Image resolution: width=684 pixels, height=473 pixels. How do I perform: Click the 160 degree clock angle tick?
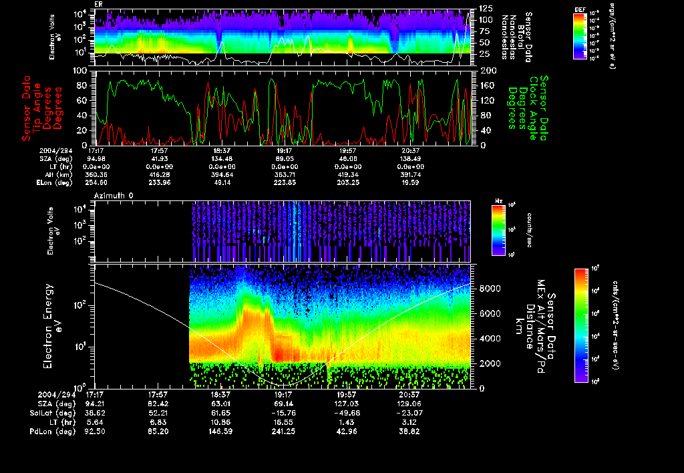(487, 86)
